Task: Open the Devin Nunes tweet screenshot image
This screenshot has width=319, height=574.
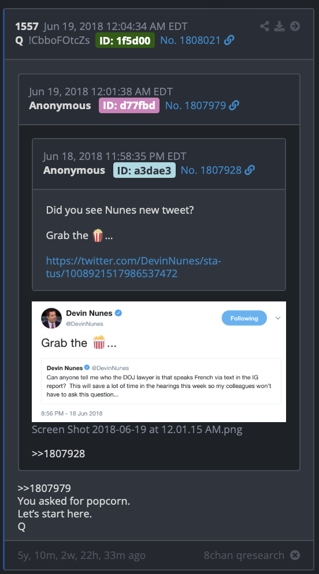Action: (x=159, y=361)
